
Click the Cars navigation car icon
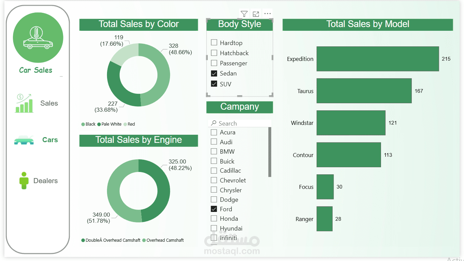coord(24,140)
